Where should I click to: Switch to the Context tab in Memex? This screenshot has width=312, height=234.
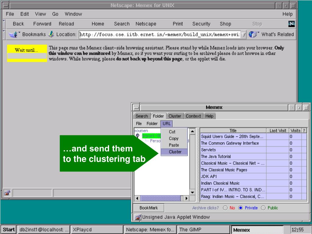click(x=193, y=116)
